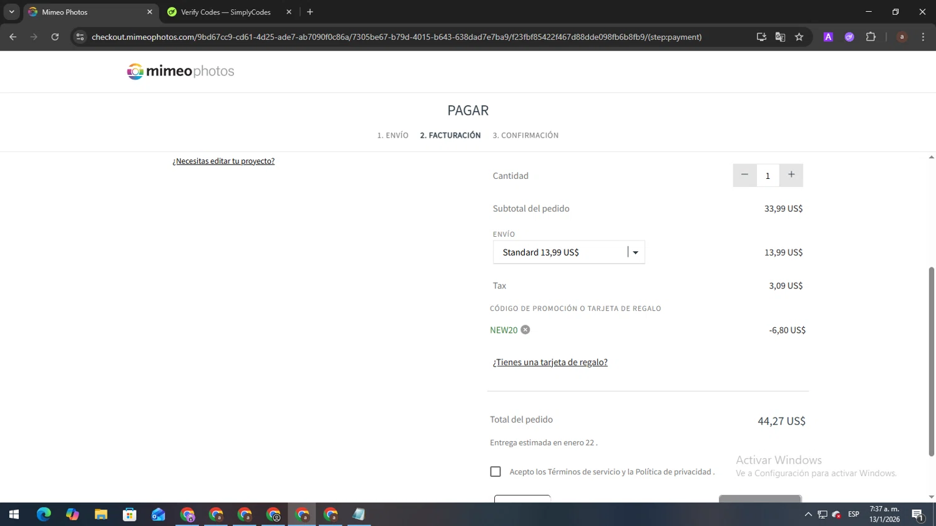Open Notepad icon at taskbar end

(359, 514)
